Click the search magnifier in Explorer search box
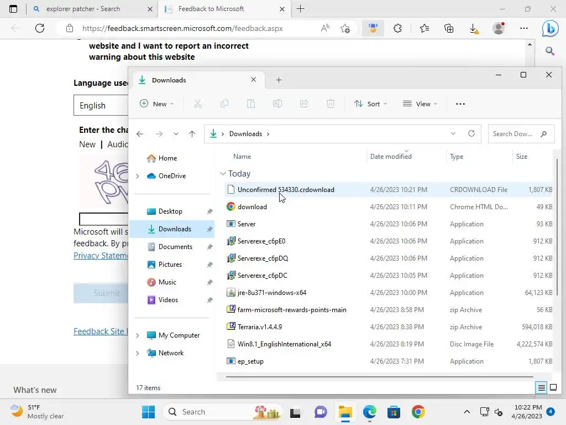This screenshot has width=566, height=425. 544,134
